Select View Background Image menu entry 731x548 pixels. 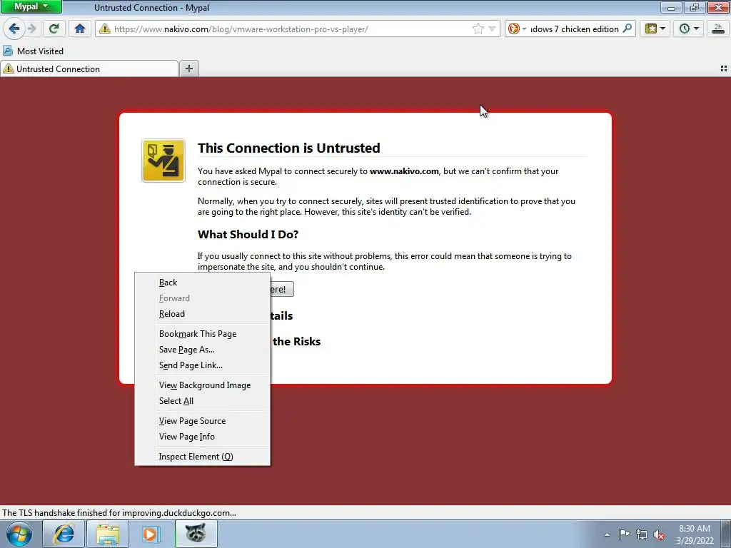[202, 385]
